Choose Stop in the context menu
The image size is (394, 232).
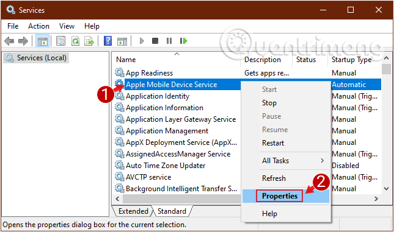coord(286,103)
